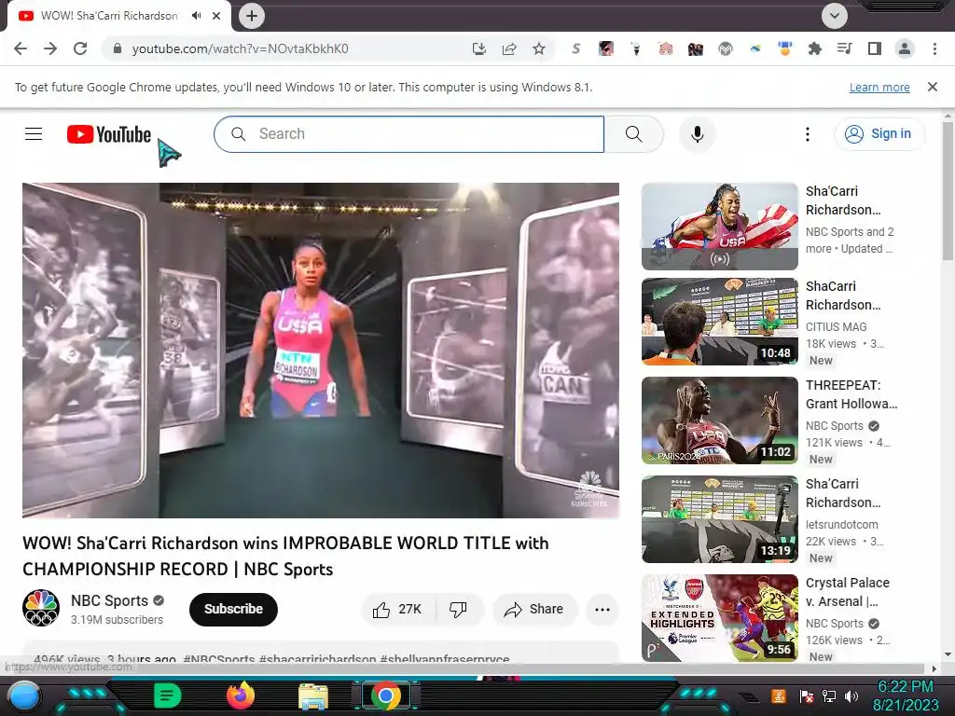Image resolution: width=955 pixels, height=716 pixels.
Task: Open the system tray volume icon
Action: coord(851,695)
